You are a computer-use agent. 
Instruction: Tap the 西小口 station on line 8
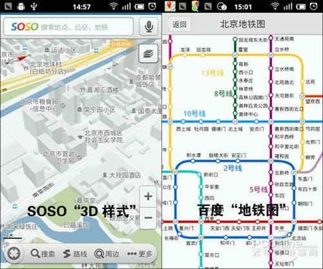235,72
